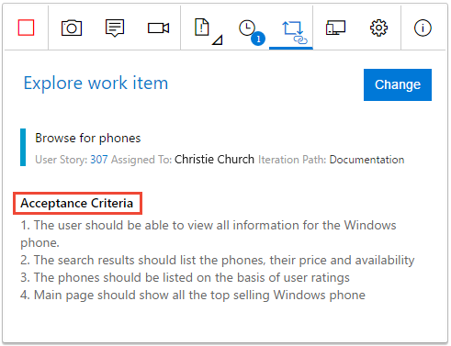The width and height of the screenshot is (451, 346).
Task: Click the criterion about price and availability
Action: point(218,261)
